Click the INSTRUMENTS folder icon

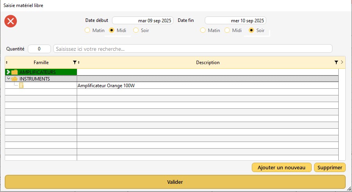coord(15,79)
